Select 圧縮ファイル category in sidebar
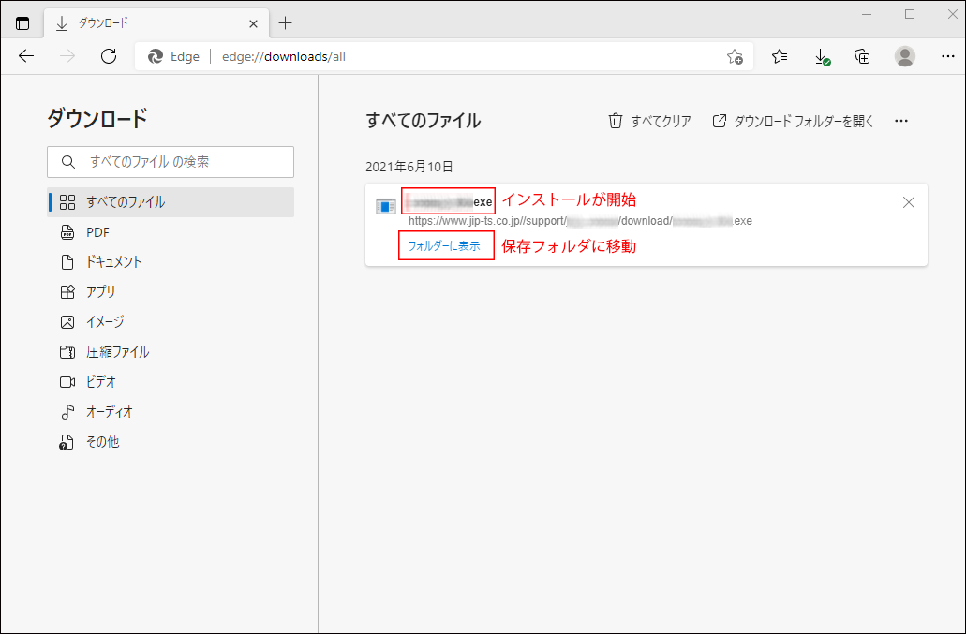966x634 pixels. (117, 352)
